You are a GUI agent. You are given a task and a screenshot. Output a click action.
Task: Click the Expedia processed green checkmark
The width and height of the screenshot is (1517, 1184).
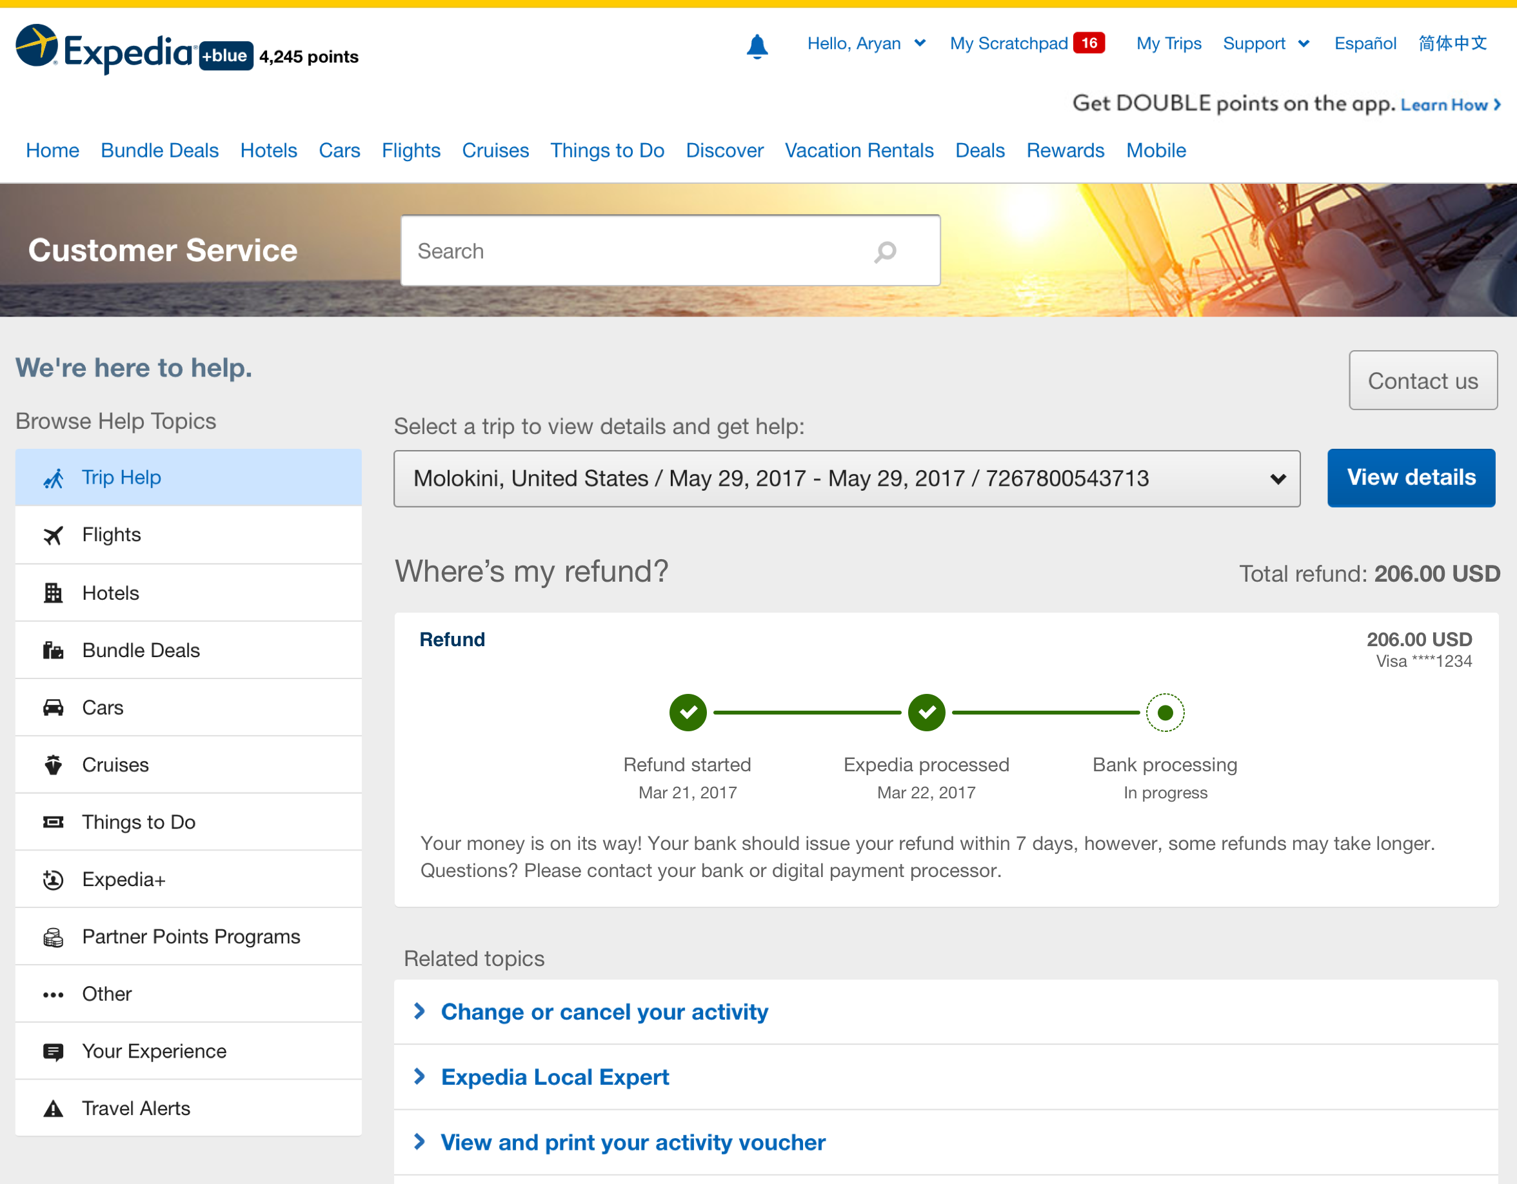[927, 713]
